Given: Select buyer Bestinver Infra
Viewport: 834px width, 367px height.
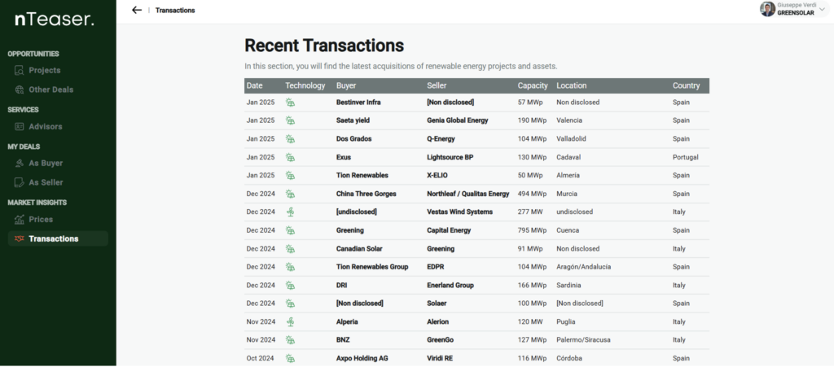Looking at the screenshot, I should pos(358,103).
